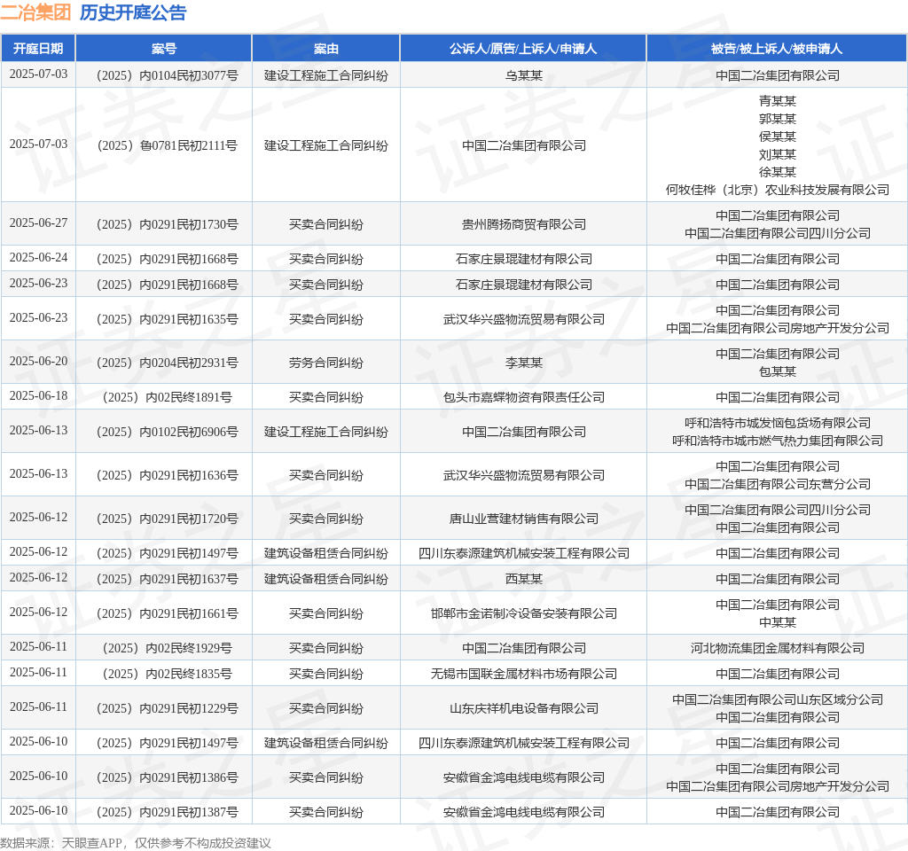Select case number (2025)内02民终1929号
This screenshot has width=908, height=851.
tap(164, 648)
